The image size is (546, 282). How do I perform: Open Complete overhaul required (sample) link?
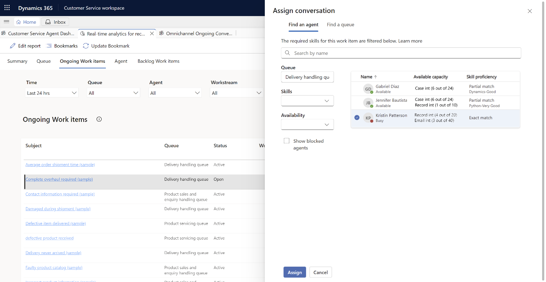pos(59,179)
